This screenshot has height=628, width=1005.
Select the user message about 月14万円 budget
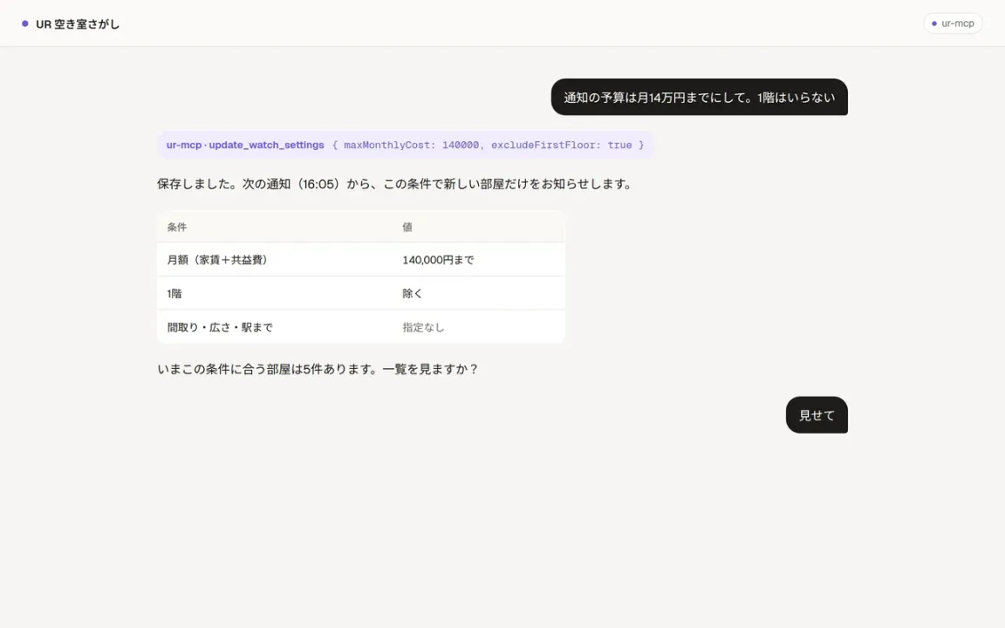point(700,98)
